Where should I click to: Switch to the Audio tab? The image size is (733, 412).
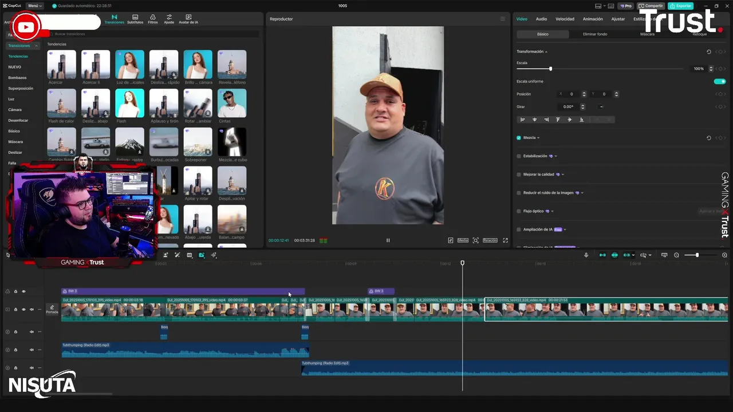541,19
